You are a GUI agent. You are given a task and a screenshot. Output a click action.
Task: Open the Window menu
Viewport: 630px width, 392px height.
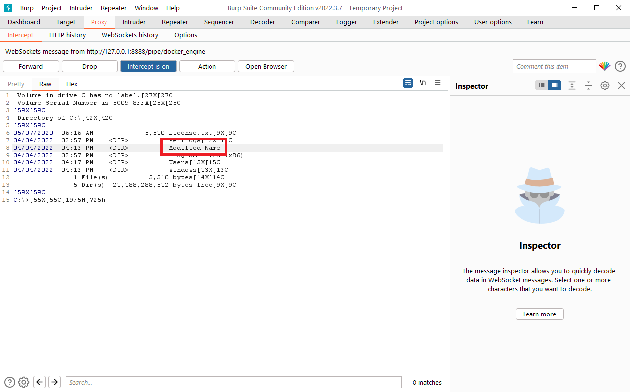(146, 8)
